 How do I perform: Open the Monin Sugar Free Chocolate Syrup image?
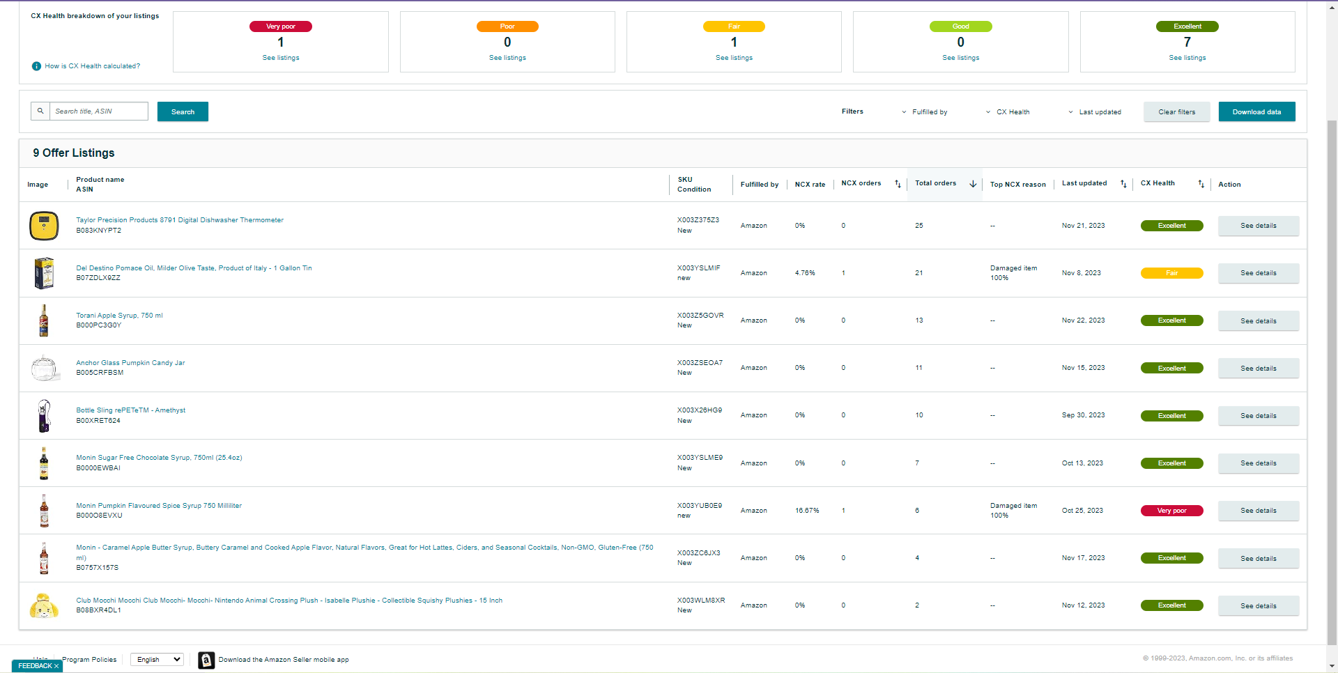[x=44, y=463]
